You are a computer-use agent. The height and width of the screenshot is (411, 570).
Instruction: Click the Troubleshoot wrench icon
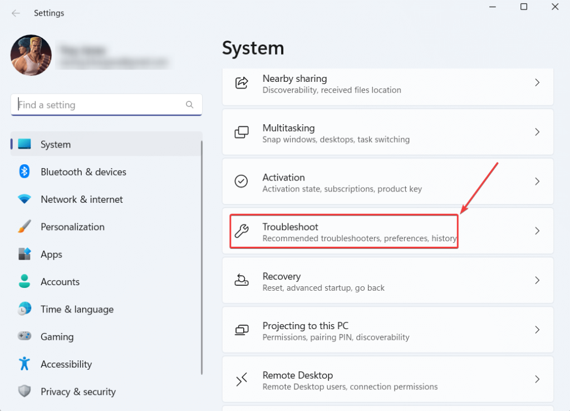(x=242, y=231)
